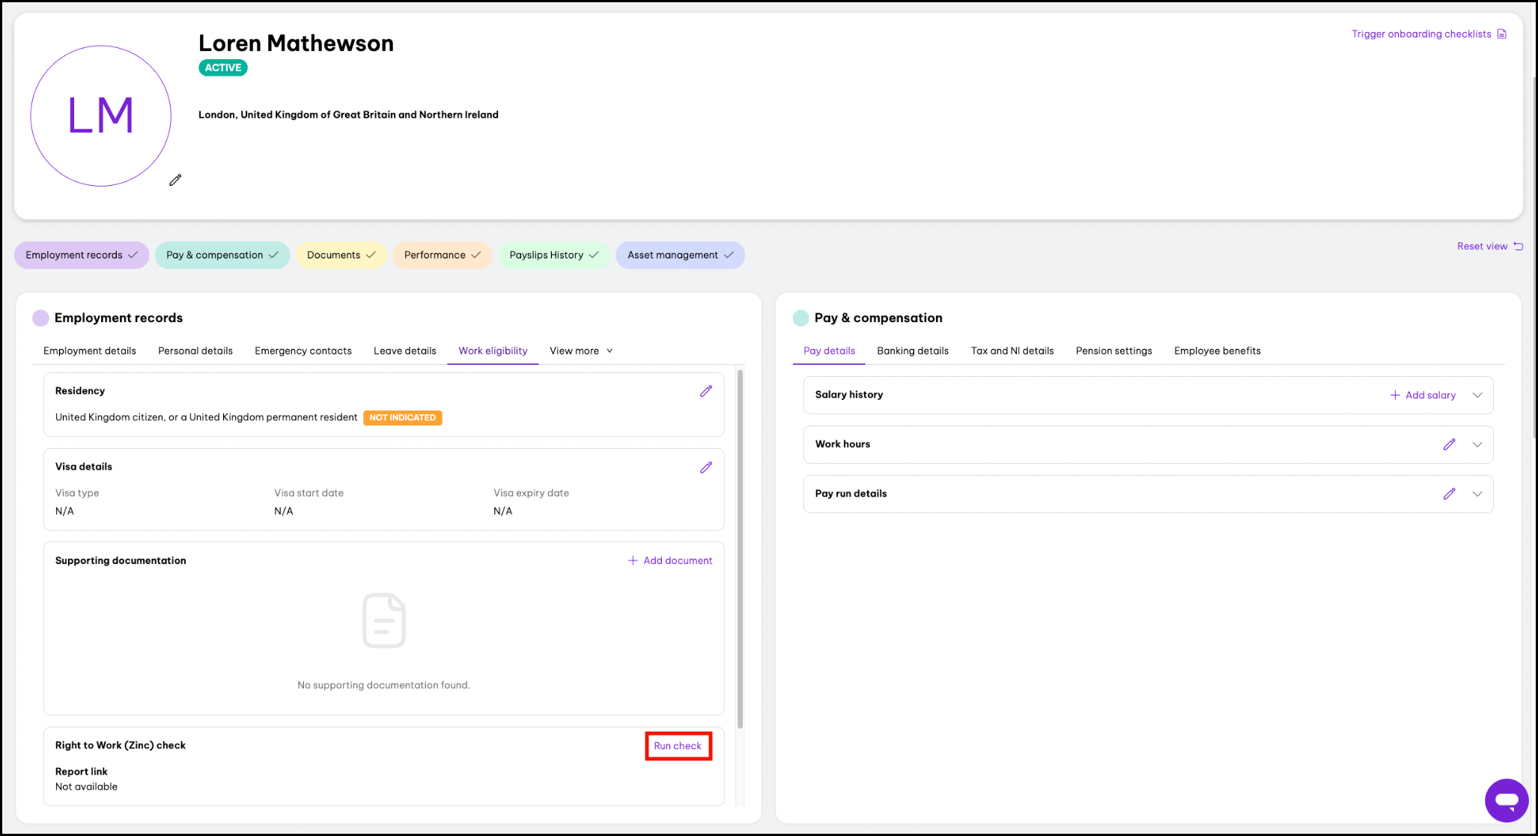Image resolution: width=1538 pixels, height=836 pixels.
Task: Click the Trigger onboarding checklists document icon
Action: click(x=1501, y=34)
